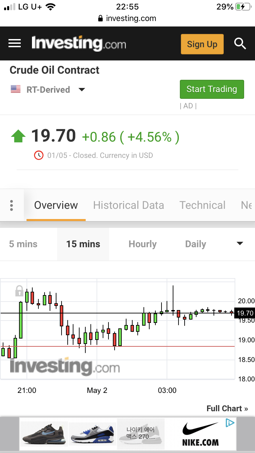Expand the RT-Derived dropdown arrow
This screenshot has width=255, height=453.
point(82,90)
